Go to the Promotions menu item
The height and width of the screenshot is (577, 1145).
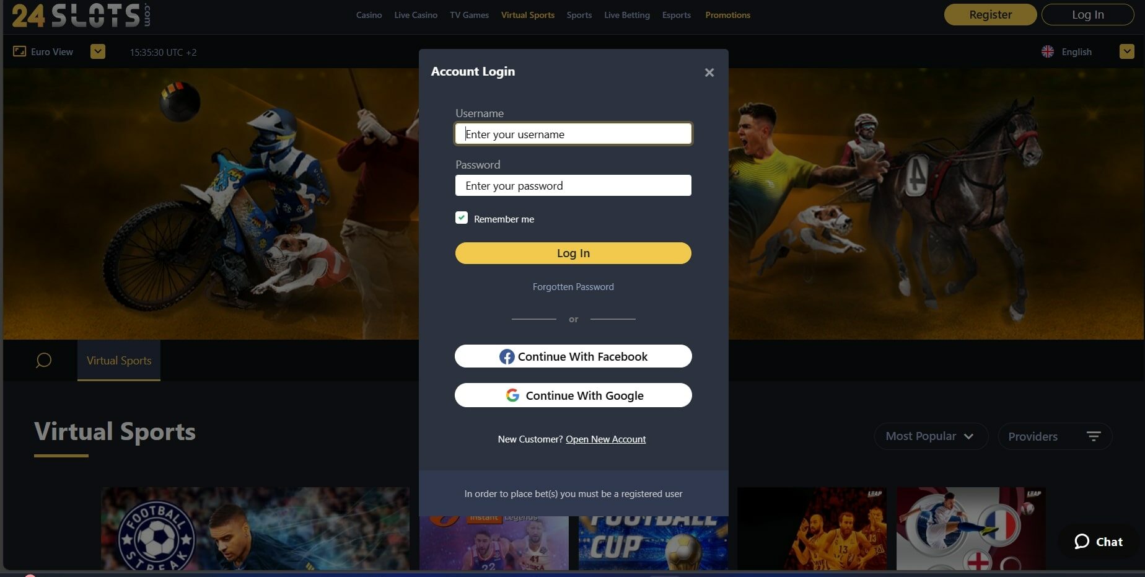[x=727, y=15]
